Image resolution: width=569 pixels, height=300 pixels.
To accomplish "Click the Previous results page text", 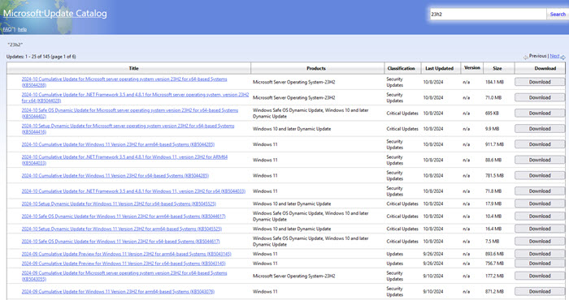I will tap(538, 56).
